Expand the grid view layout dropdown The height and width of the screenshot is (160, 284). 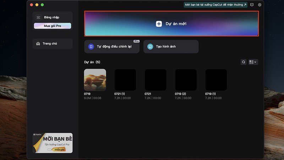(x=253, y=62)
